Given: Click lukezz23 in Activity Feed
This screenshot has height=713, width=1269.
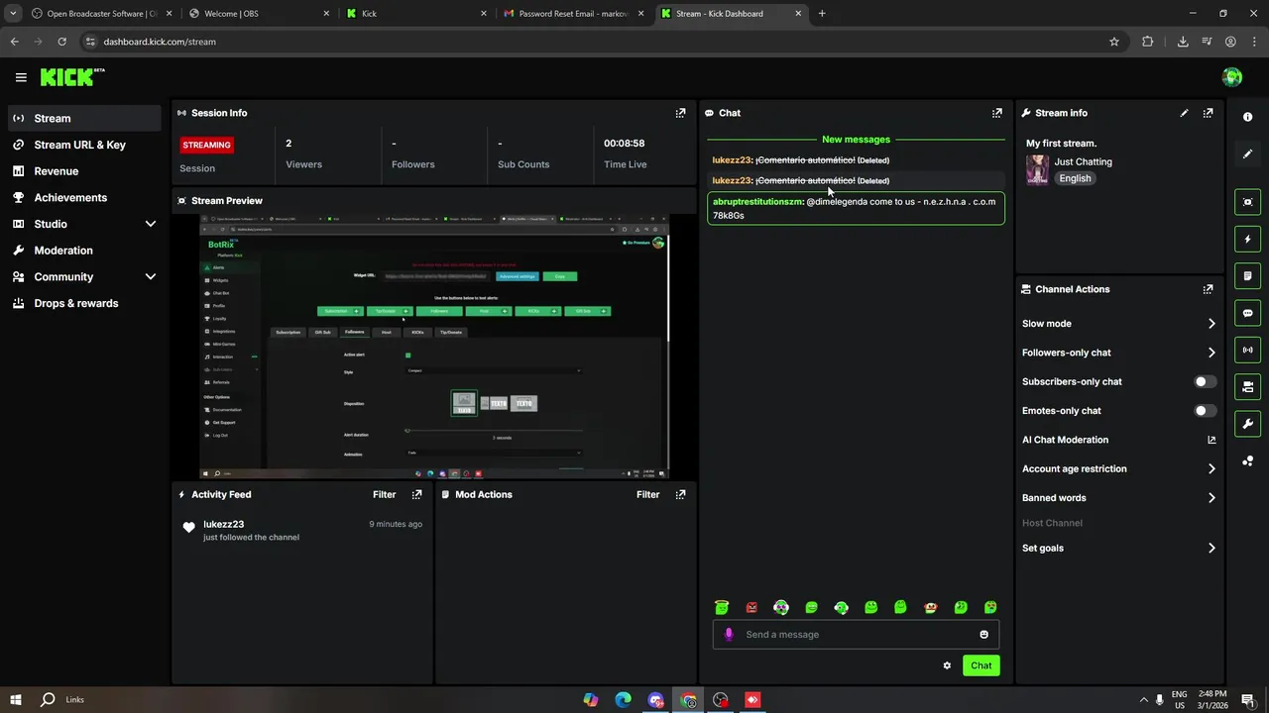Looking at the screenshot, I should (x=223, y=524).
